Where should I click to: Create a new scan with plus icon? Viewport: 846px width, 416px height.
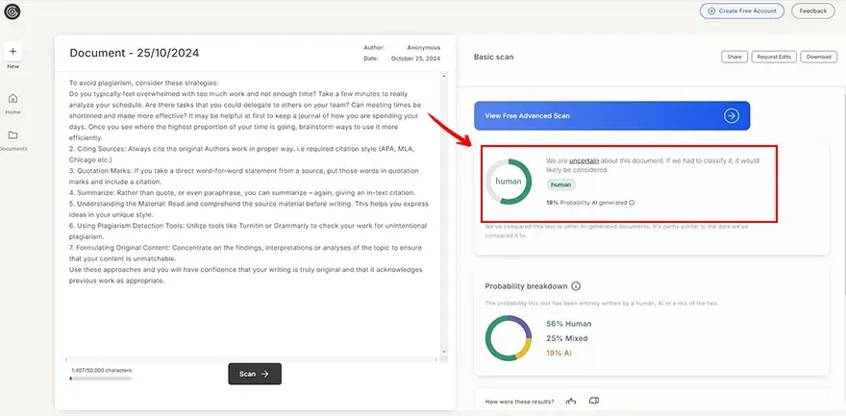point(13,51)
